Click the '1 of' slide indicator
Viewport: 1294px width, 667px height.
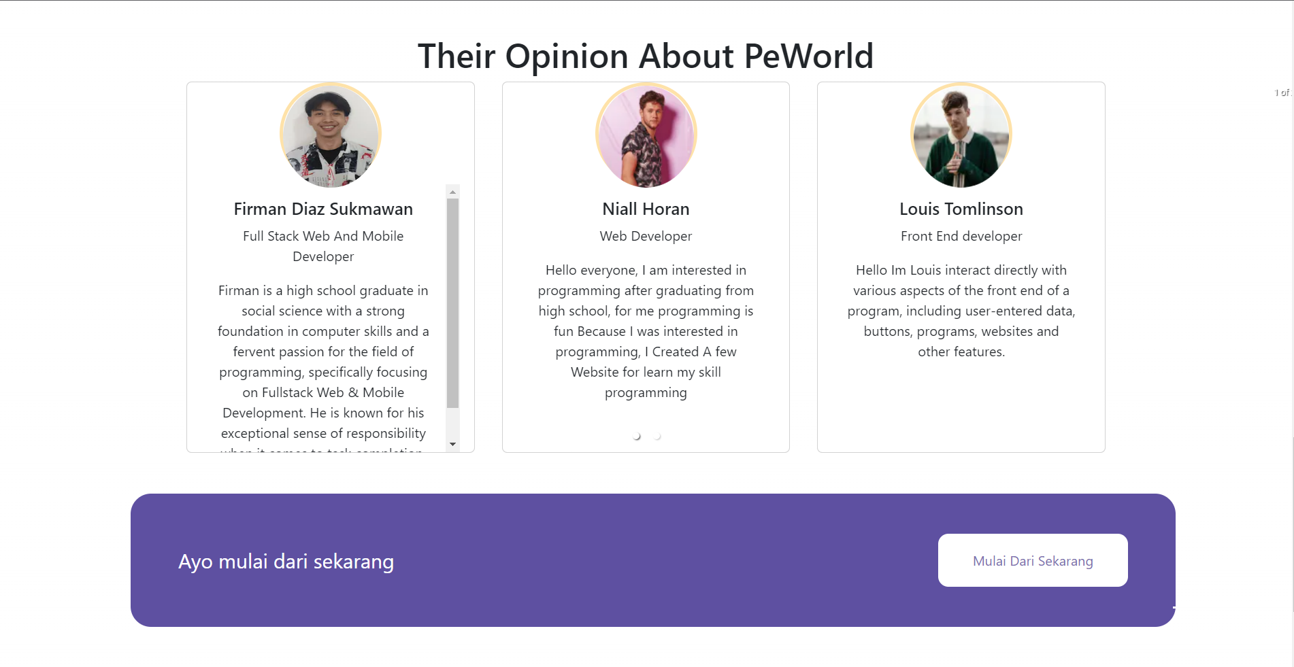point(1282,92)
